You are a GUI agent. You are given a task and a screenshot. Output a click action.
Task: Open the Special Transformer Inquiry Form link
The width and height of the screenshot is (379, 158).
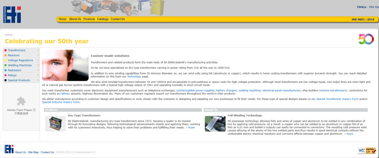pos(337,99)
